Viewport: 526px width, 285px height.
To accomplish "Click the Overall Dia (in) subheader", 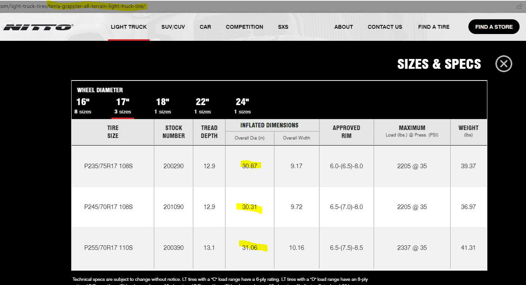I will tap(250, 138).
